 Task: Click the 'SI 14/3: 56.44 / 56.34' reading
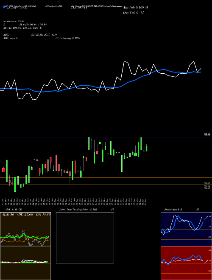pyautogui.click(x=33, y=25)
